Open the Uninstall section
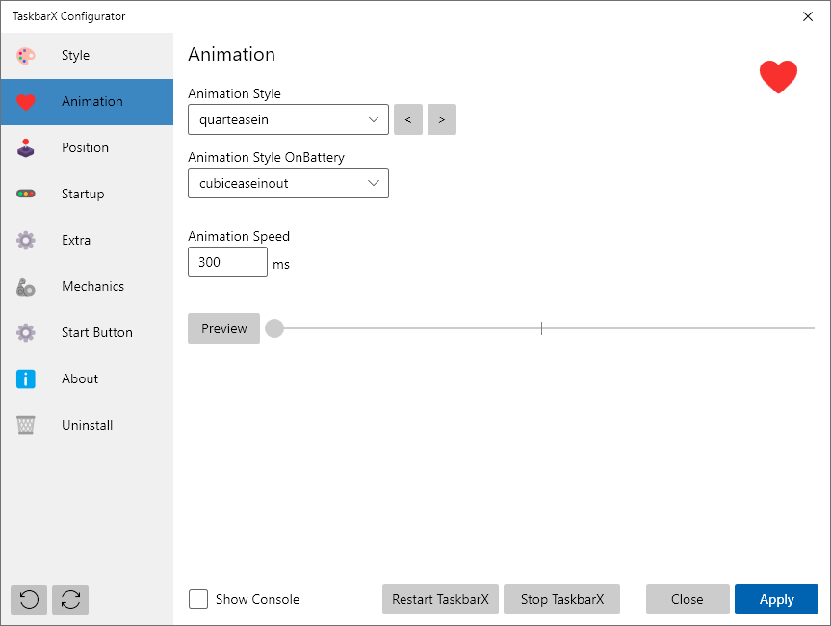The image size is (831, 626). [87, 425]
